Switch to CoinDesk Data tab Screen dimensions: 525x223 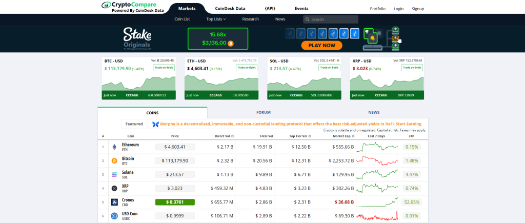pyautogui.click(x=230, y=9)
